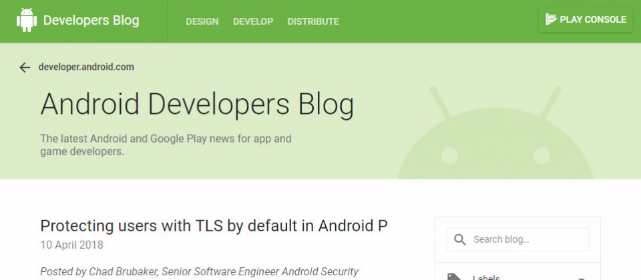This screenshot has height=280, width=641.
Task: Click the Labels tag icon
Action: coord(455,277)
